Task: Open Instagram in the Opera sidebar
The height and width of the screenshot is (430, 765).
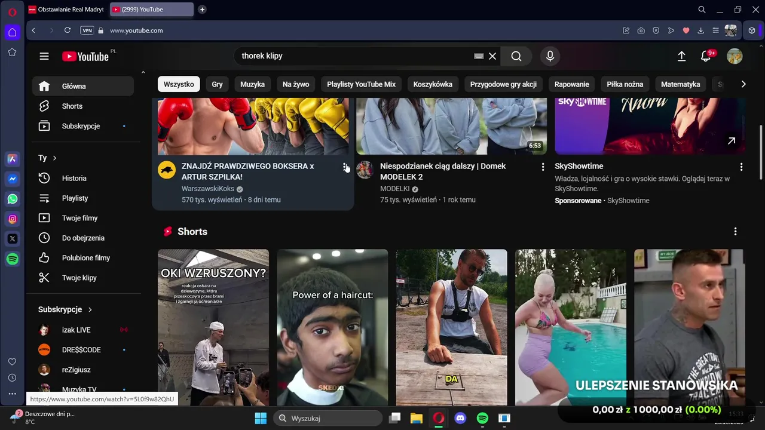Action: 12,219
